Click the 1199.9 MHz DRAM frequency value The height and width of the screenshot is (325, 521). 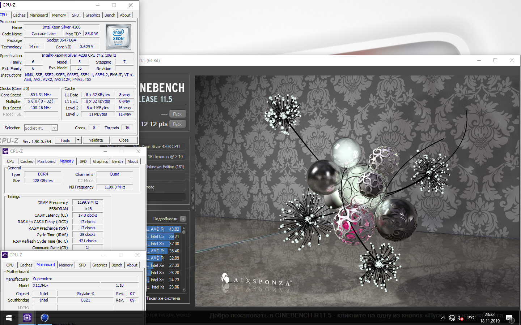88,202
